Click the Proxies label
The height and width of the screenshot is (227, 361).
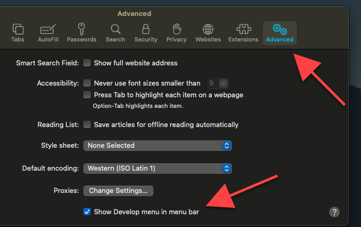click(x=66, y=191)
